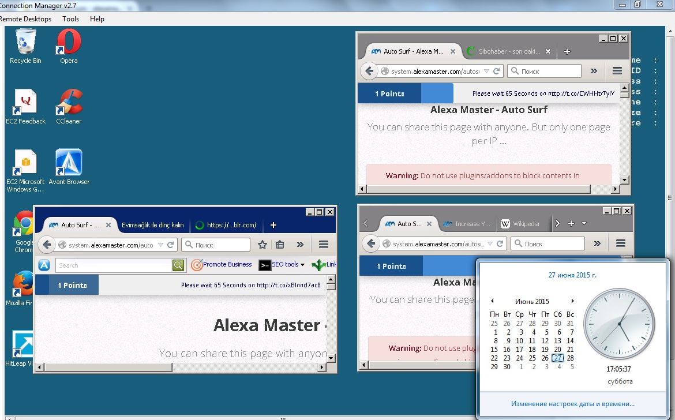Open the list-all-tabs dropdown beside Wikipedia tab

584,223
